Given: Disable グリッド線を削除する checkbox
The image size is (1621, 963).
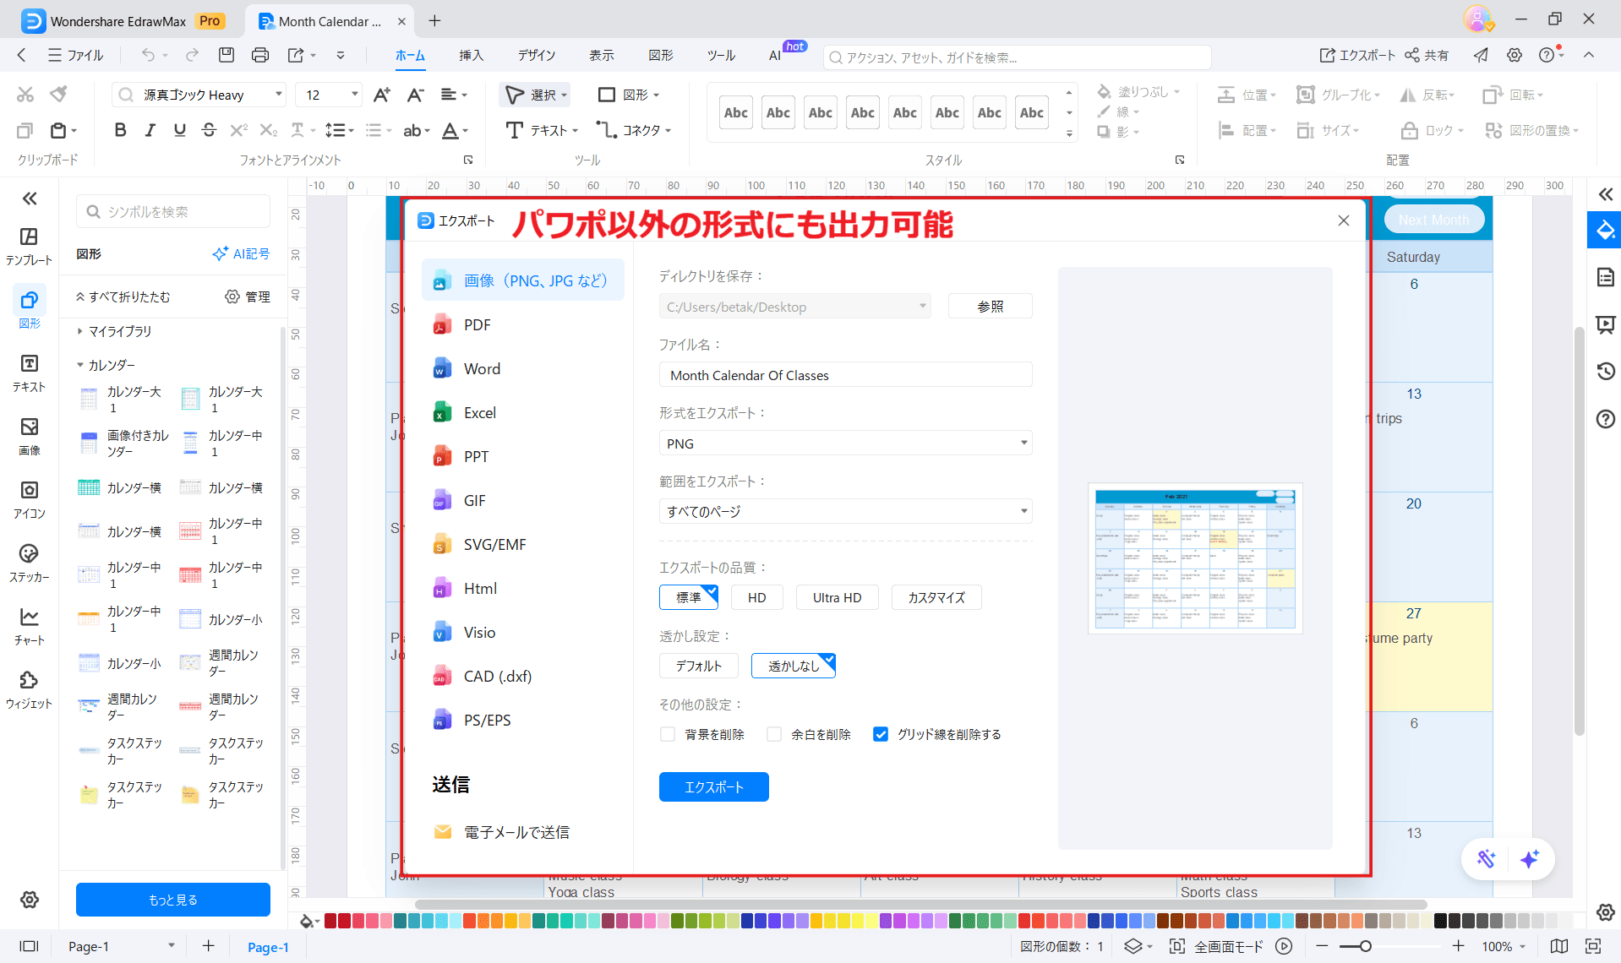Looking at the screenshot, I should 881,734.
